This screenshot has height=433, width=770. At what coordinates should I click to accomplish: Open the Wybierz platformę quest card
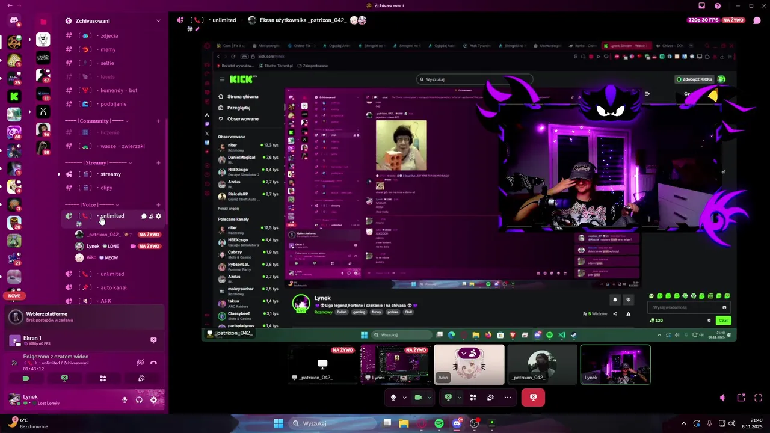[x=84, y=317]
